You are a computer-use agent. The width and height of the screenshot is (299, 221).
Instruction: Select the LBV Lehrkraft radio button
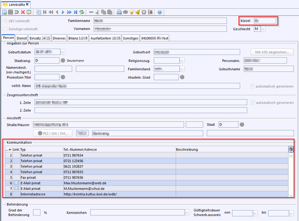(x=5, y=21)
